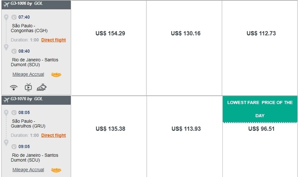Click the airplane icon beside G3-1006
This screenshot has height=177, width=298.
click(x=6, y=4)
